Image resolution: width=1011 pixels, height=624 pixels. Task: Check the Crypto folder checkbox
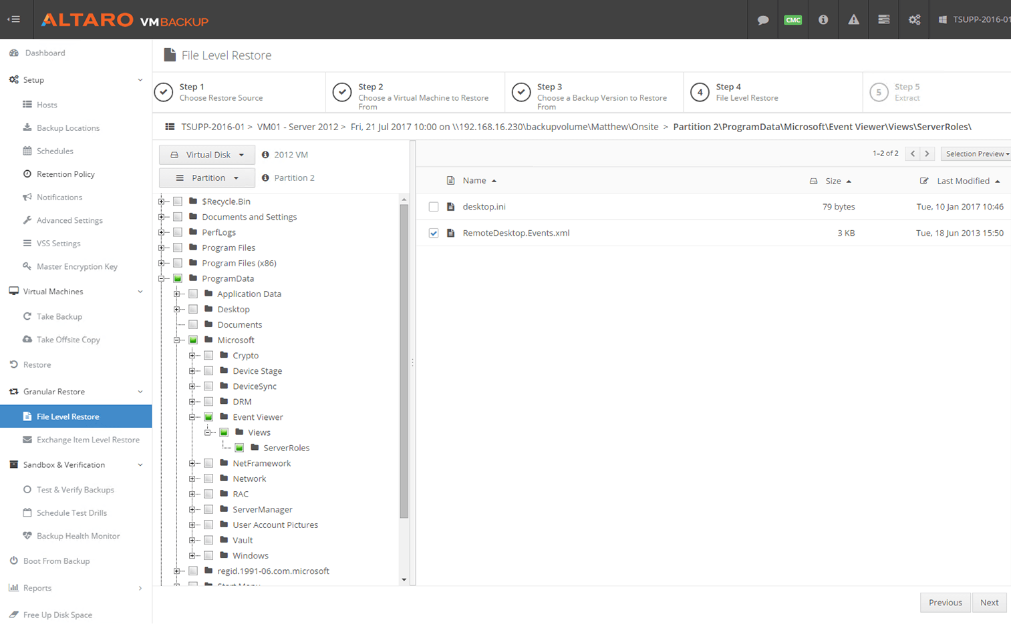[208, 355]
